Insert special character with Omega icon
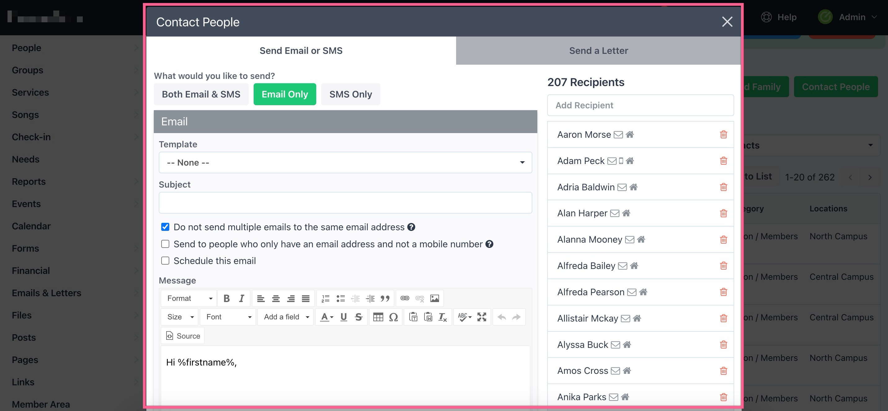888x411 pixels. 393,317
